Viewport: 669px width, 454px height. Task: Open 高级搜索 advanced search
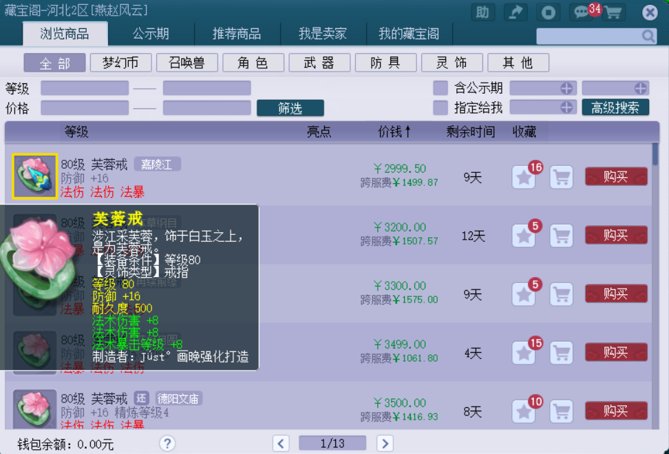pyautogui.click(x=615, y=107)
